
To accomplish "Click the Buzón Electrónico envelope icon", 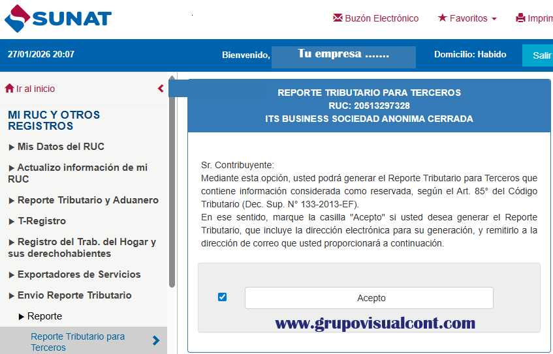I will click(x=338, y=18).
